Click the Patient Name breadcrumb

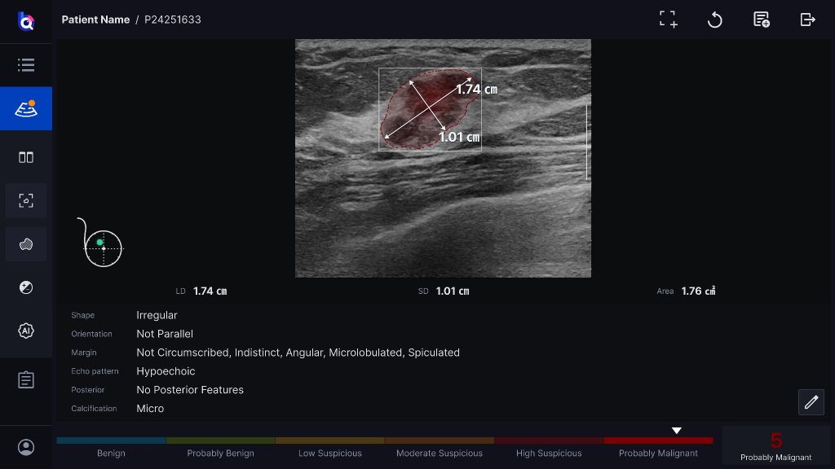96,20
